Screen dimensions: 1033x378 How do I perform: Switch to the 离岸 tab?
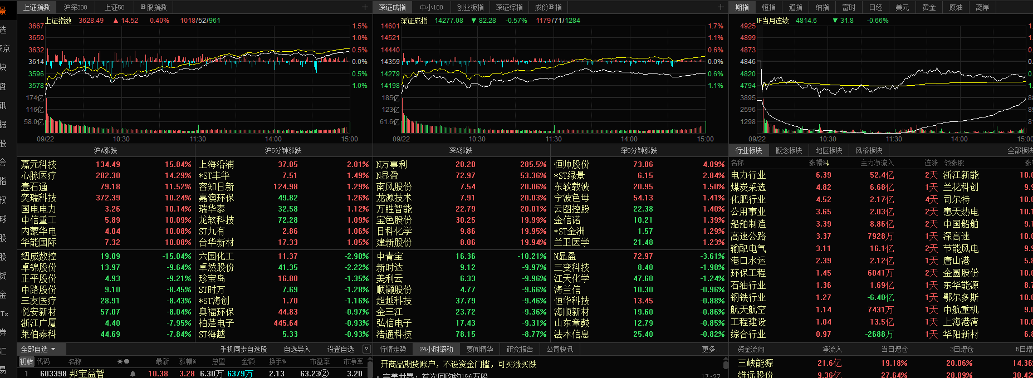pyautogui.click(x=982, y=7)
